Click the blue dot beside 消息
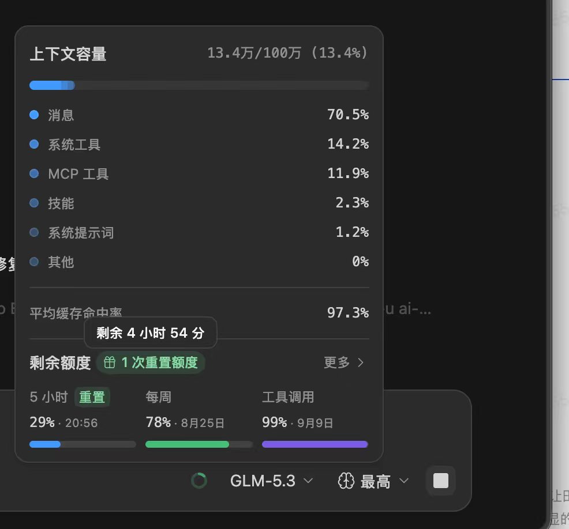Viewport: 569px width, 529px height. (x=34, y=115)
